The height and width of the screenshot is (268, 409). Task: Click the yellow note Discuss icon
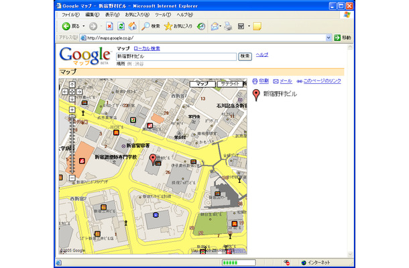257,26
